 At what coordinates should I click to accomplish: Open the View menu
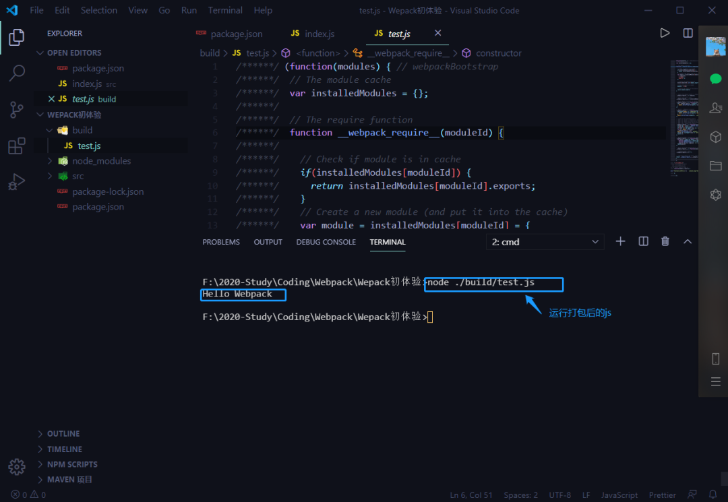138,10
